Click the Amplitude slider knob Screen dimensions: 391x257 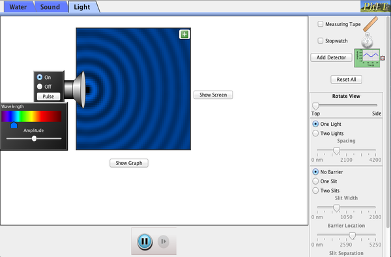(34, 138)
